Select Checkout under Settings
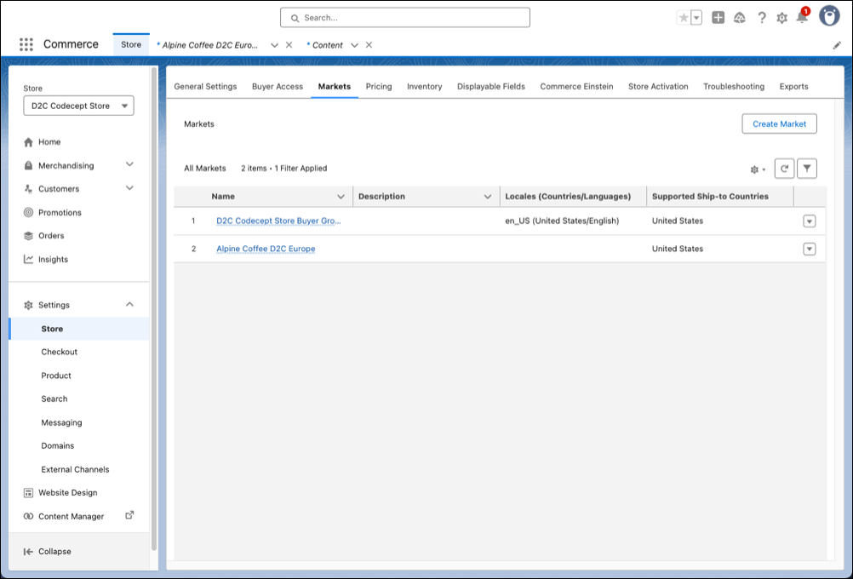This screenshot has height=579, width=853. 60,352
